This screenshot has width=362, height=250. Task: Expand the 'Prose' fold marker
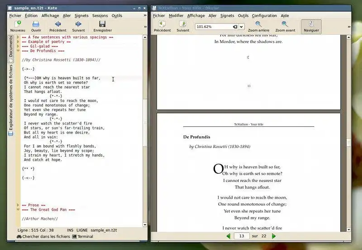tap(18, 205)
